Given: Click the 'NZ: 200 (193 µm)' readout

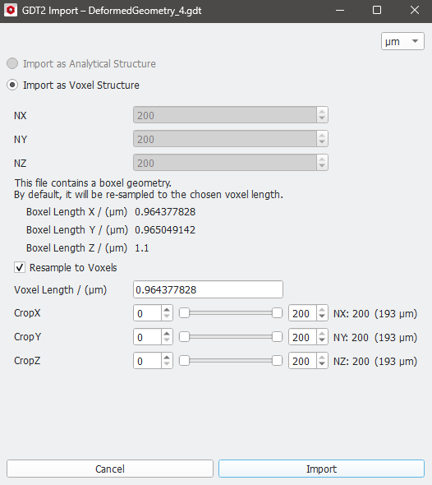Looking at the screenshot, I should (x=375, y=361).
